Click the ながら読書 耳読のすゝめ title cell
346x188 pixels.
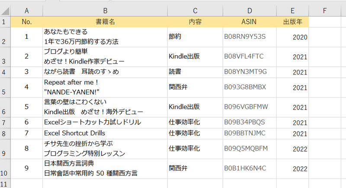[x=105, y=72]
